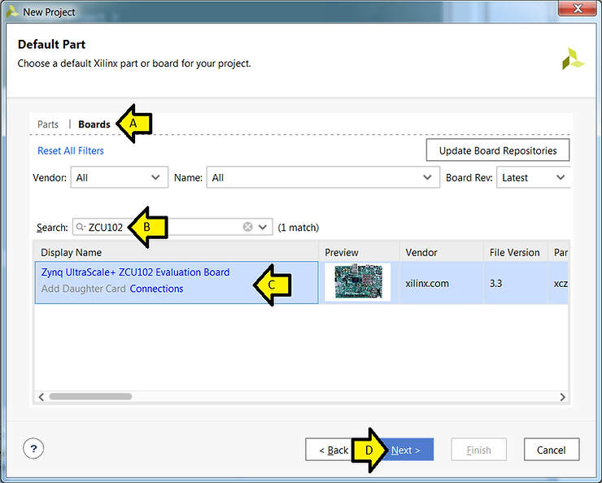Click the horizontal scrollbar right arrow
Screen dimensions: 602x483
pos(562,397)
